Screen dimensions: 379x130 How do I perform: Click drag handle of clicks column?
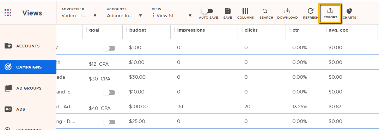point(242,30)
